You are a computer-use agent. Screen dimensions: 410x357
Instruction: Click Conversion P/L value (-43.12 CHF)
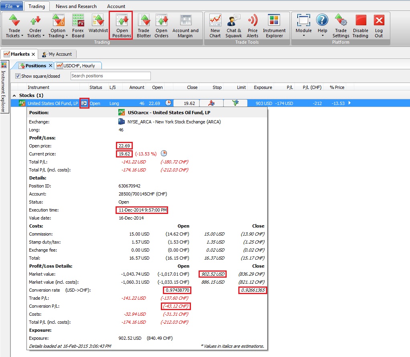(x=175, y=306)
